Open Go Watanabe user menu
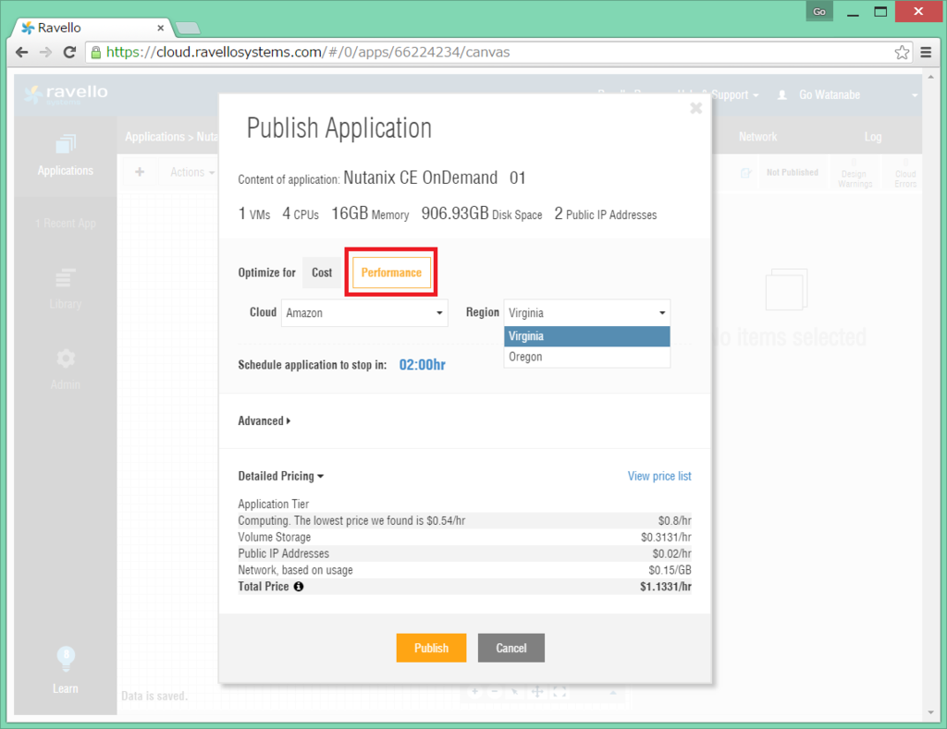Image resolution: width=947 pixels, height=729 pixels. click(x=847, y=95)
